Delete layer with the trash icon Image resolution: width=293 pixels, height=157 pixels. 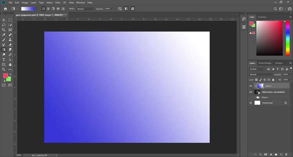click(x=286, y=155)
